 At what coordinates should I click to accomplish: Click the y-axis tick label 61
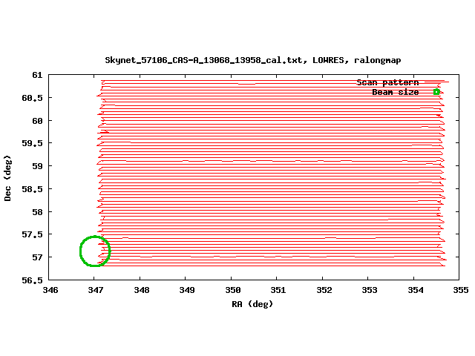[37, 75]
